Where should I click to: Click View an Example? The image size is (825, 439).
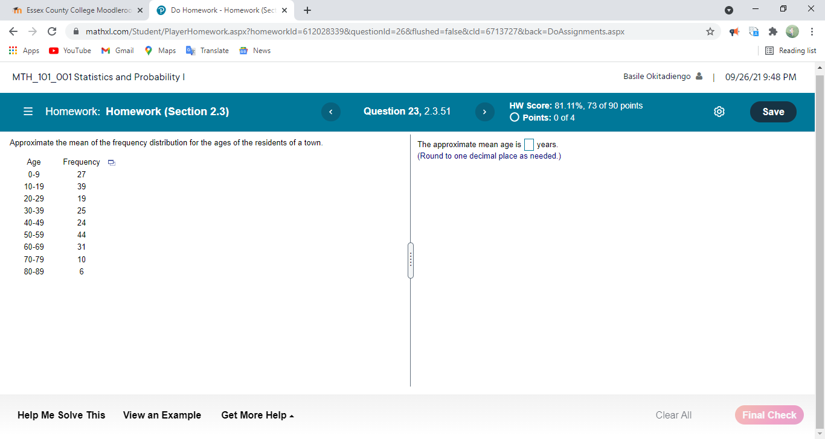click(162, 415)
